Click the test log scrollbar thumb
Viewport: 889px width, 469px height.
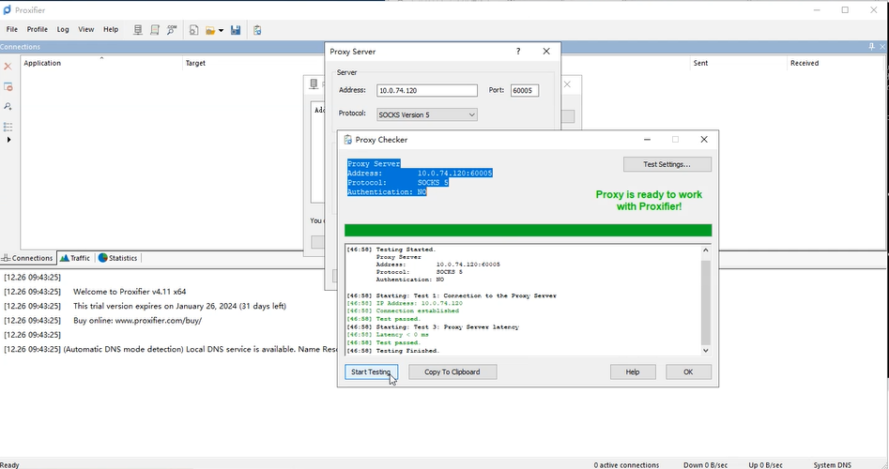point(706,302)
